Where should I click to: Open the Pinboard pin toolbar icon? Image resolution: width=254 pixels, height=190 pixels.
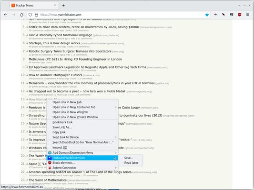[224, 15]
